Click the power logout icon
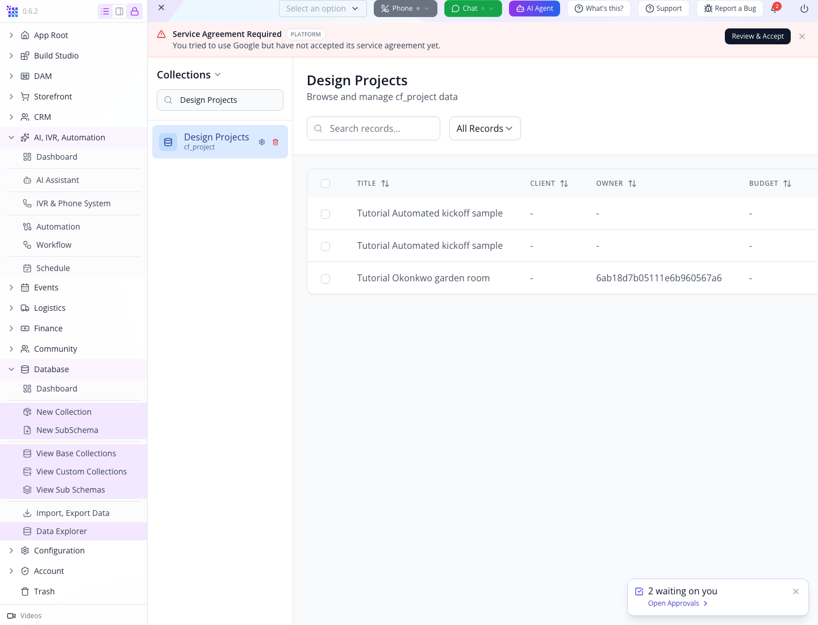The width and height of the screenshot is (818, 625). [x=804, y=9]
